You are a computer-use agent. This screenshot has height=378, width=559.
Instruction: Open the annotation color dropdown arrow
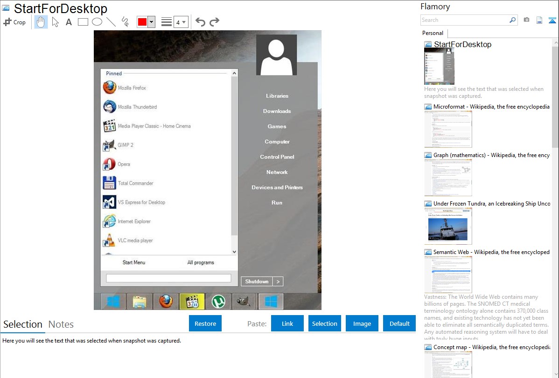[x=152, y=22]
